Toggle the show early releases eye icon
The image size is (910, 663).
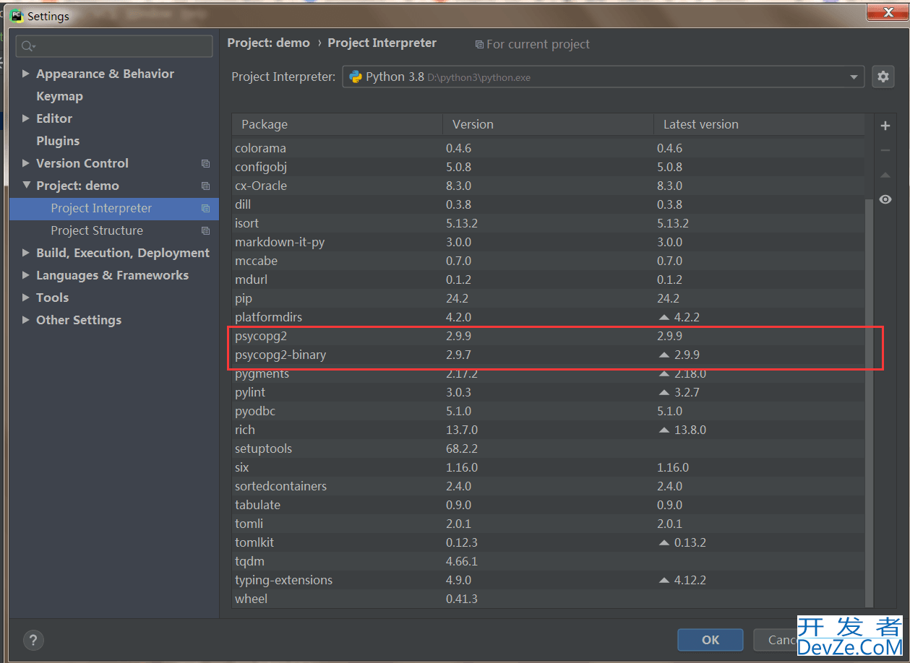click(x=885, y=199)
